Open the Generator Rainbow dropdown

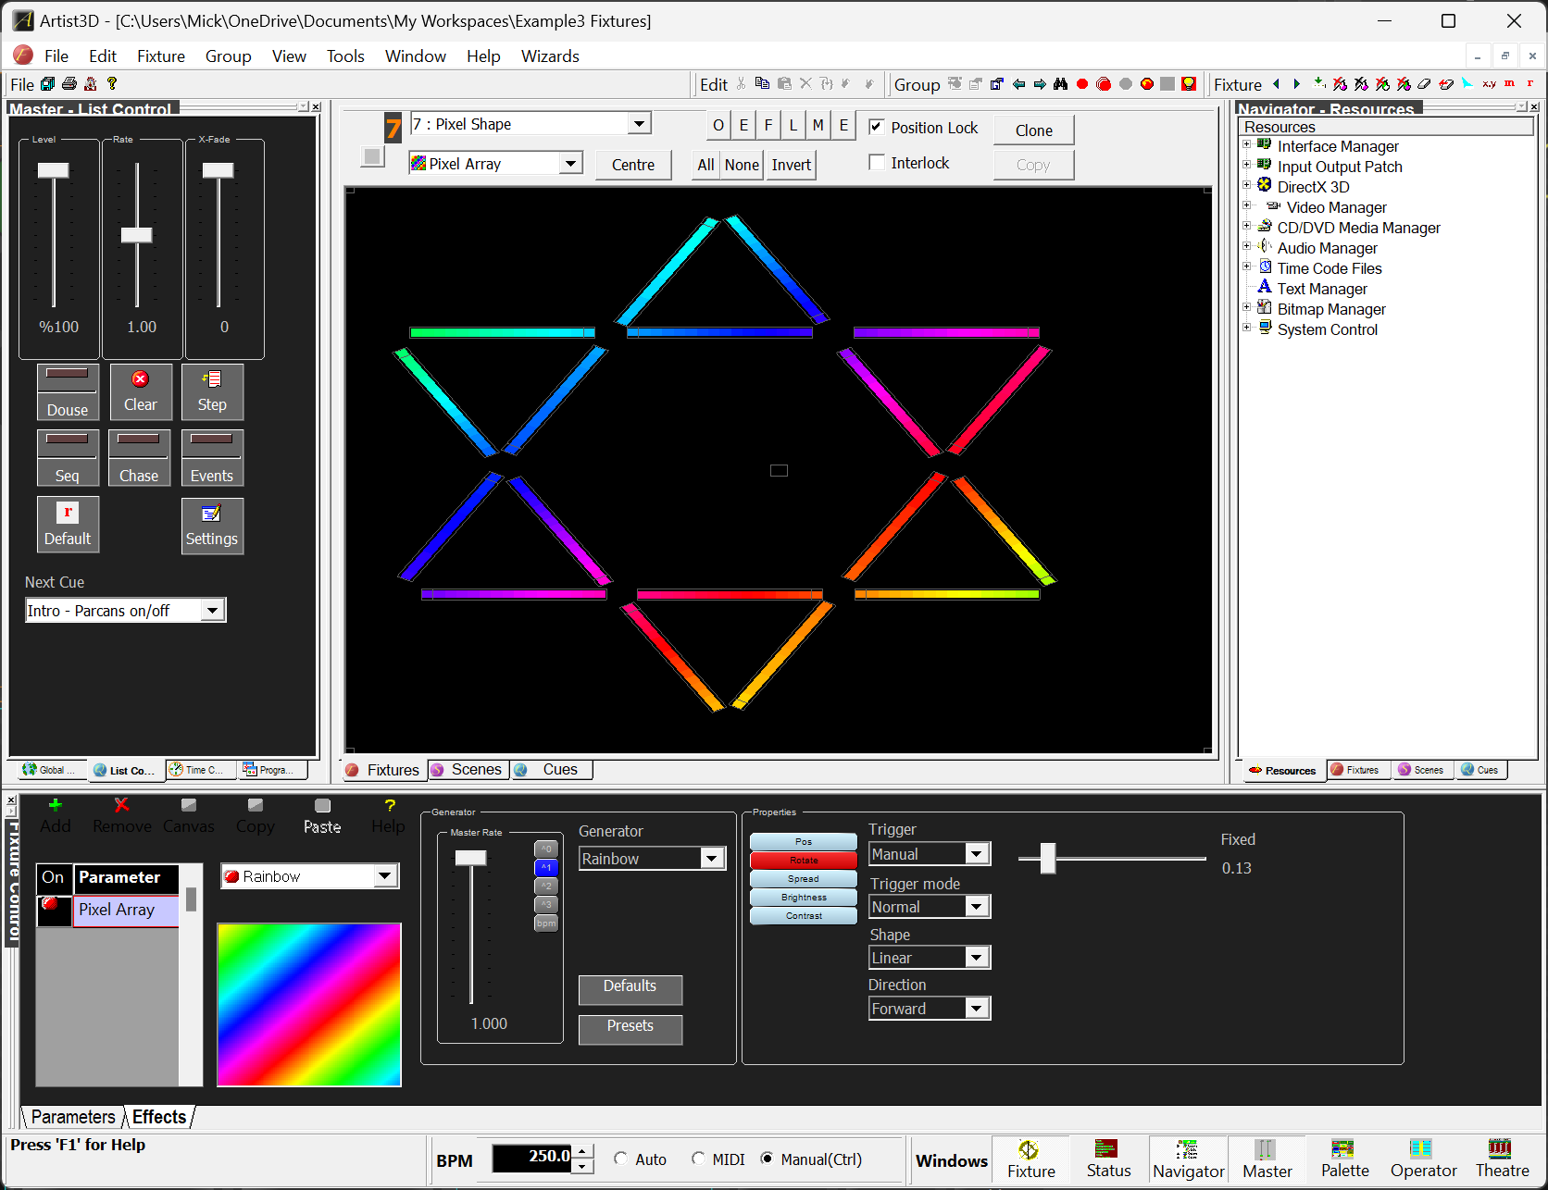pos(710,859)
